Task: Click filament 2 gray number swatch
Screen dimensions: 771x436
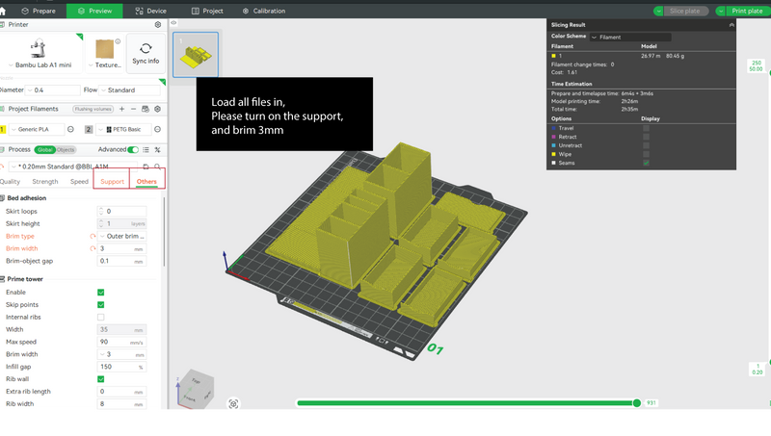Action: (x=89, y=129)
